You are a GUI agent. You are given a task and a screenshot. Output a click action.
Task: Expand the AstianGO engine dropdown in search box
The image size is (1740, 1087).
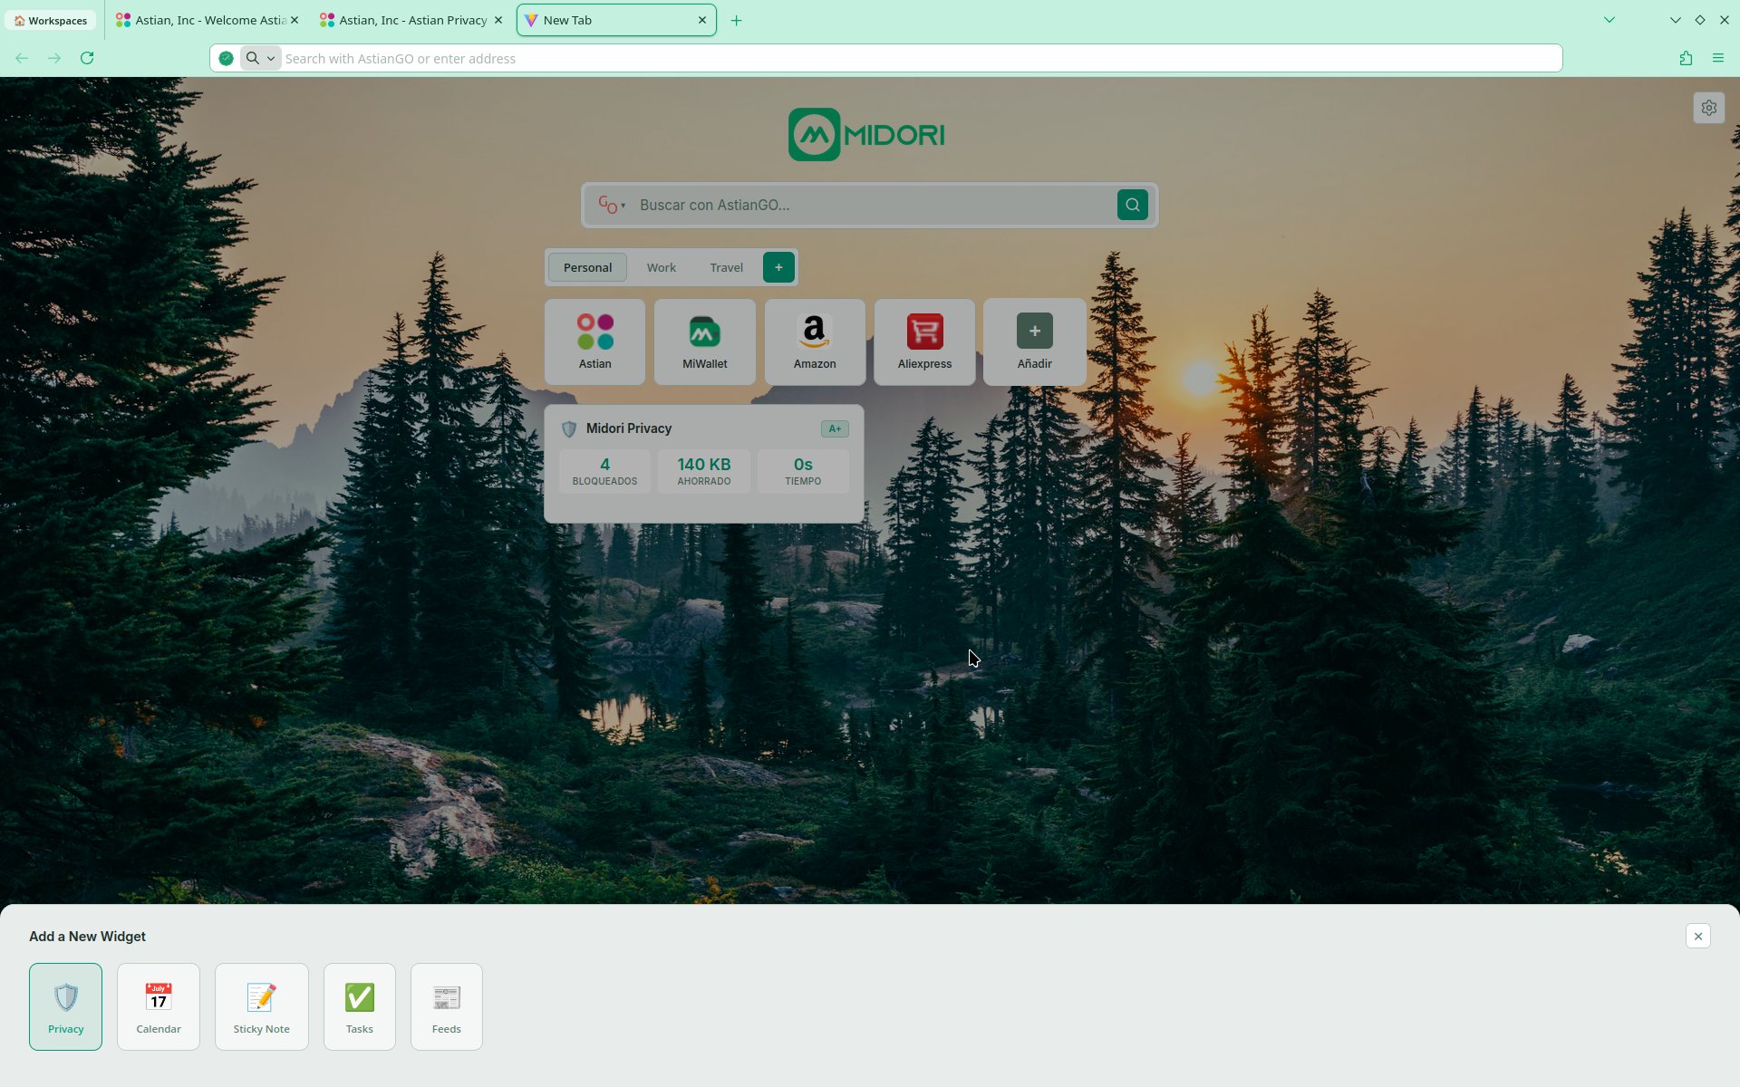[612, 206]
